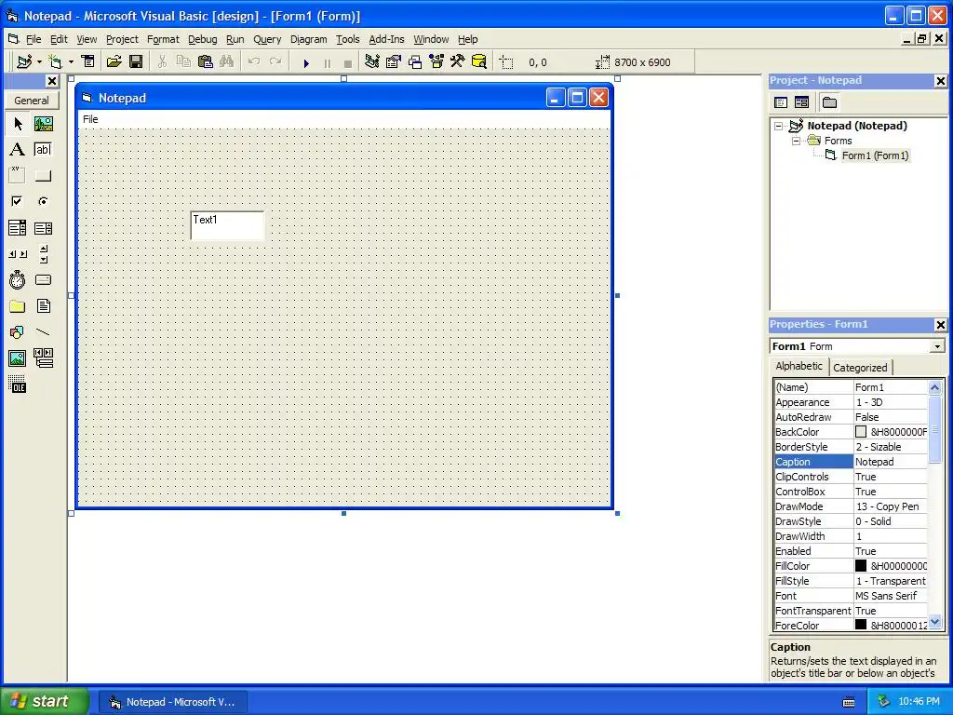Open Project Explorer from toolbar
Viewport: 953px width, 715px height.
click(372, 62)
